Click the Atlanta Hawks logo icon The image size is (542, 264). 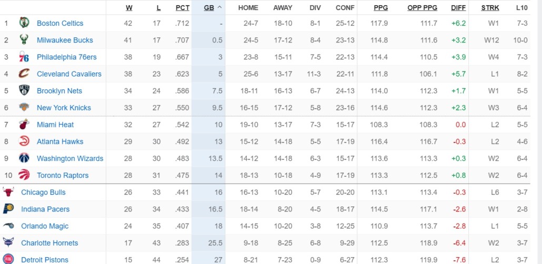24,141
